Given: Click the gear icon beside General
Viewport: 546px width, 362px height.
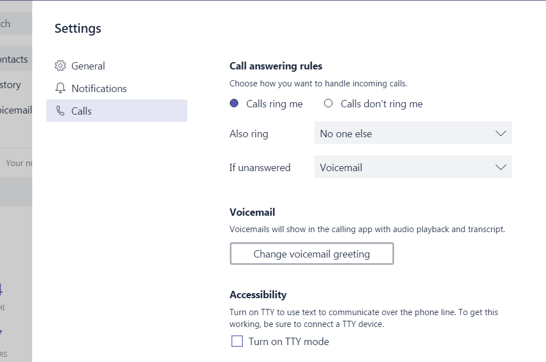Looking at the screenshot, I should coord(60,66).
